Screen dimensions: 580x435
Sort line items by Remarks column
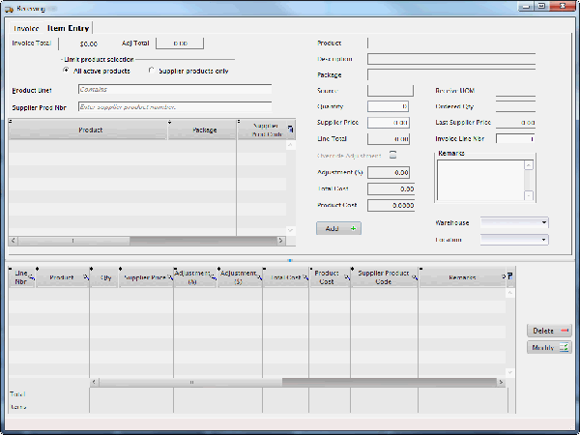pos(462,277)
